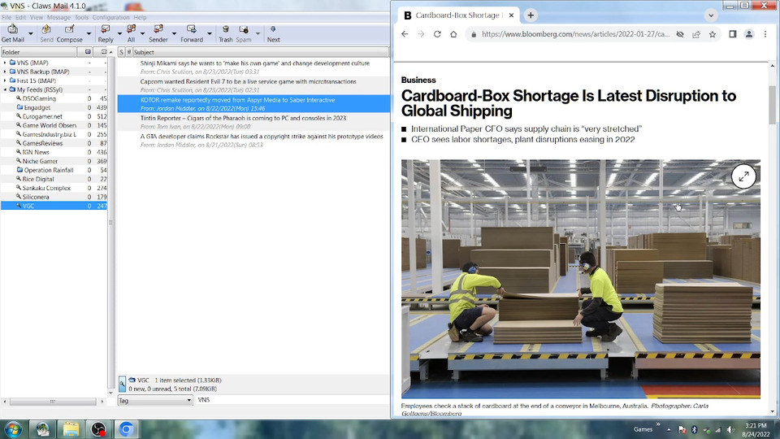The width and height of the screenshot is (780, 439).
Task: Open the Help menu
Action: point(140,17)
